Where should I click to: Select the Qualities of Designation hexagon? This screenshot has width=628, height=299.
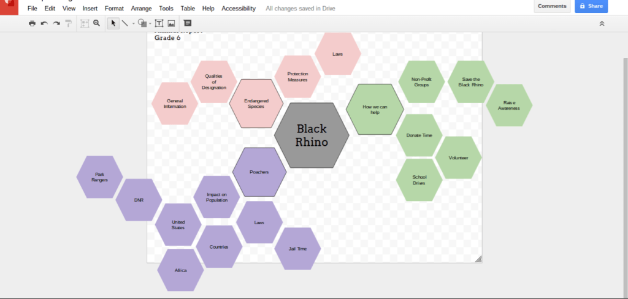pos(214,81)
